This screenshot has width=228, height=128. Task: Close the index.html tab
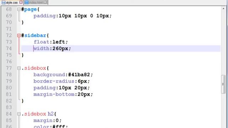point(45,2)
